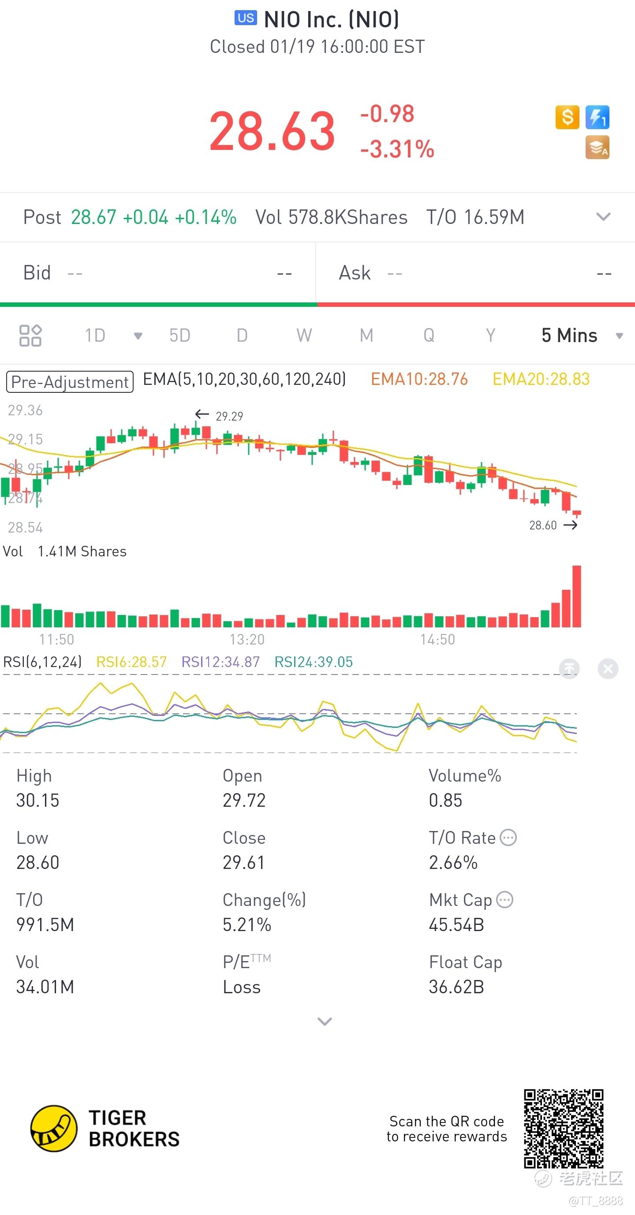This screenshot has width=635, height=1215.
Task: Tap the Change(%) value 5.21%
Action: coord(247,925)
